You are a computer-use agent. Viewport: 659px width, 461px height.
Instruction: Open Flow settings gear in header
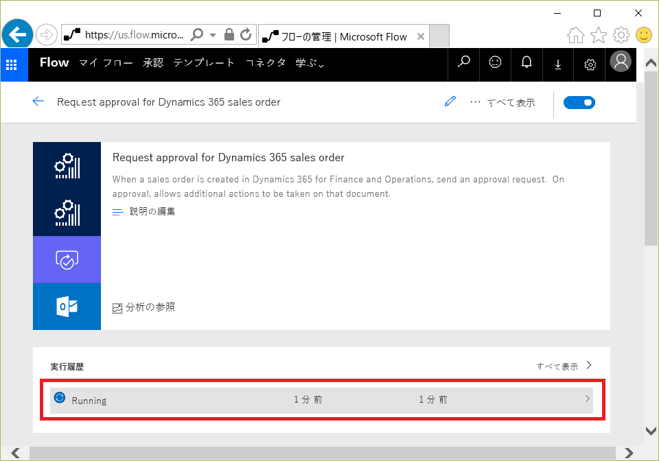point(590,64)
